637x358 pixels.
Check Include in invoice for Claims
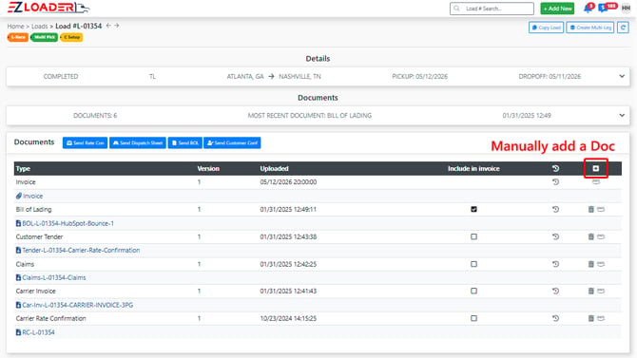coord(473,264)
